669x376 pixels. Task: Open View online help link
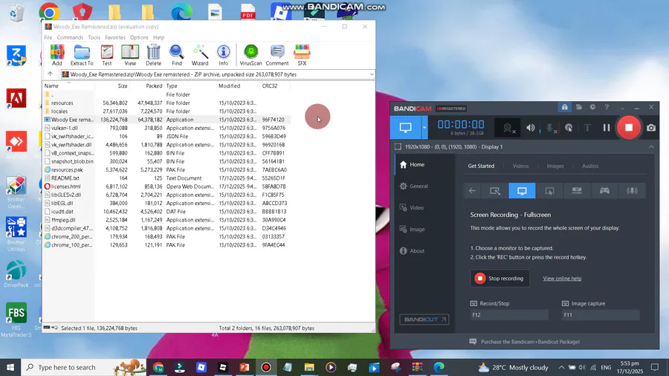562,279
